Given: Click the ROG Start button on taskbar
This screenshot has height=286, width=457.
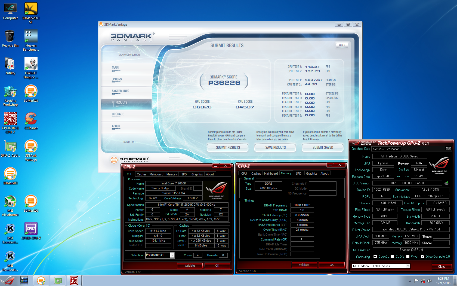Looking at the screenshot, I should coord(8,281).
